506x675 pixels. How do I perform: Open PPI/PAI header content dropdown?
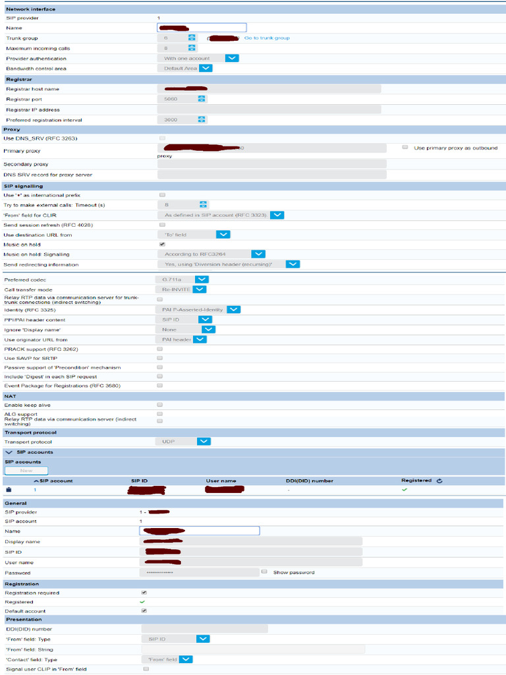click(x=206, y=320)
